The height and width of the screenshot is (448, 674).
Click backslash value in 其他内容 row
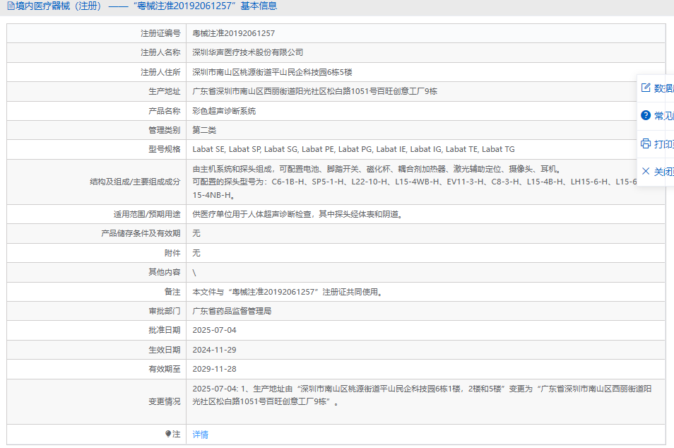pyautogui.click(x=194, y=272)
